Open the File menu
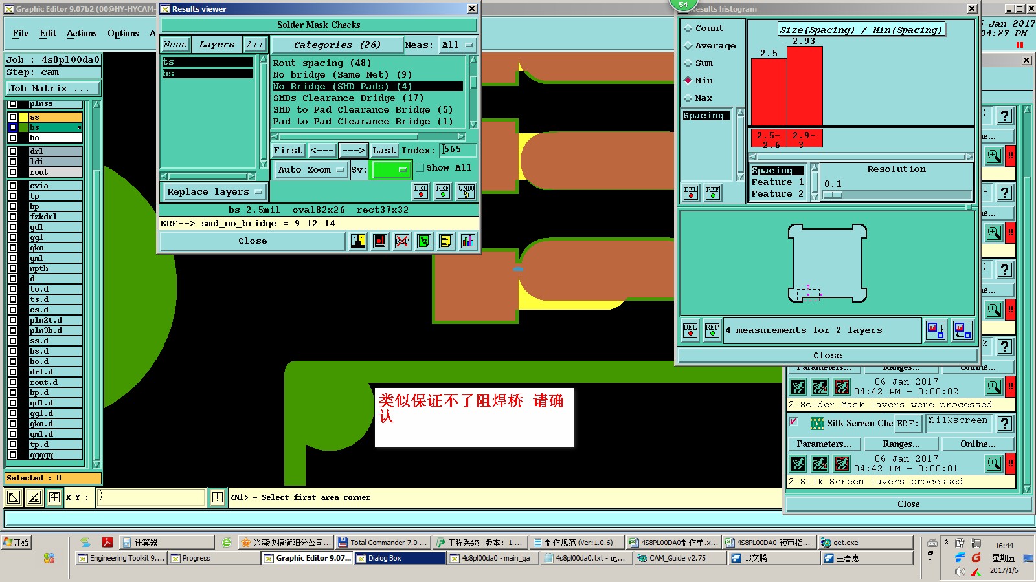1036x582 pixels. point(21,34)
